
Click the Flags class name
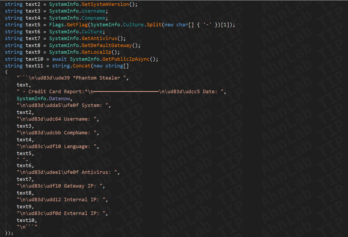[x=57, y=25]
